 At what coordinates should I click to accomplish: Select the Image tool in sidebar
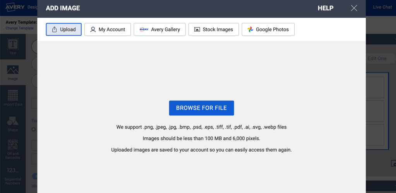(13, 73)
